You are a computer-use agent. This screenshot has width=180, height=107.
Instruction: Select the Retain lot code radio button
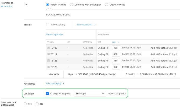point(48,5)
